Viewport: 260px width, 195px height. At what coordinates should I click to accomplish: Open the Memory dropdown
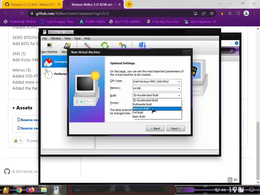157,89
